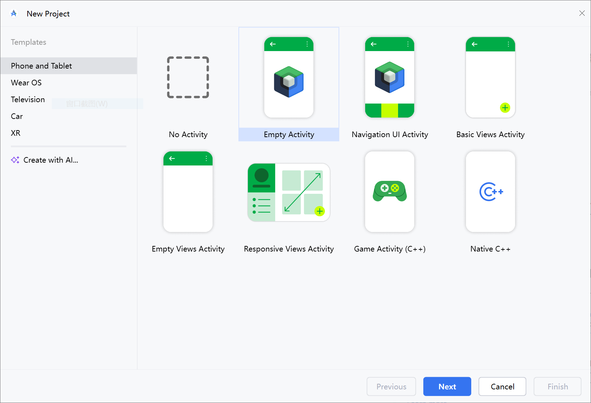Close the New Project dialog
Viewport: 591px width, 403px height.
(x=582, y=13)
